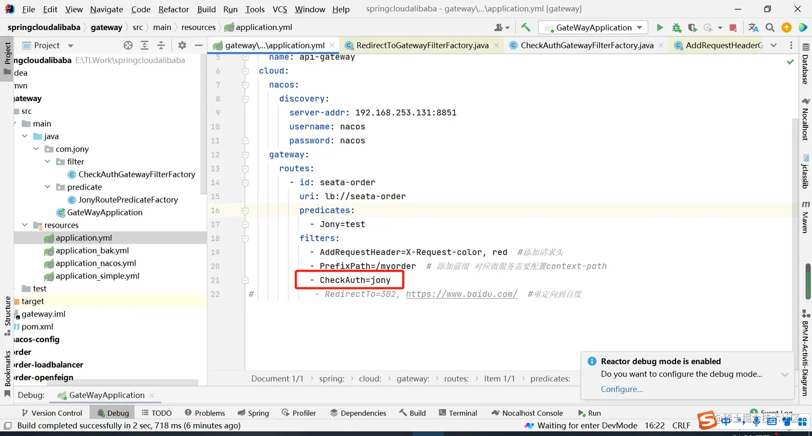This screenshot has height=436, width=812.
Task: Click the user account icon
Action: coord(501,27)
